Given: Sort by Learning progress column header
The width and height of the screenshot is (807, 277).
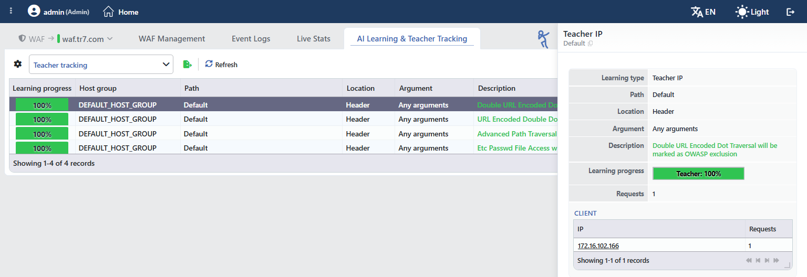Looking at the screenshot, I should [x=42, y=88].
